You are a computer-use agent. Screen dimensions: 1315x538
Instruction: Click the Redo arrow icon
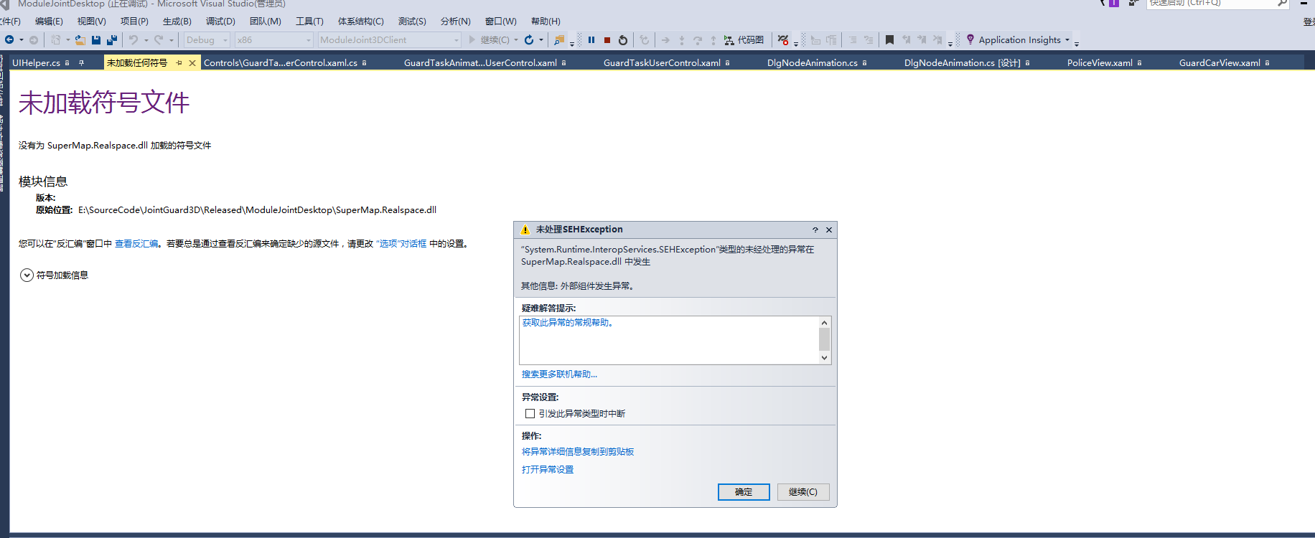[159, 40]
